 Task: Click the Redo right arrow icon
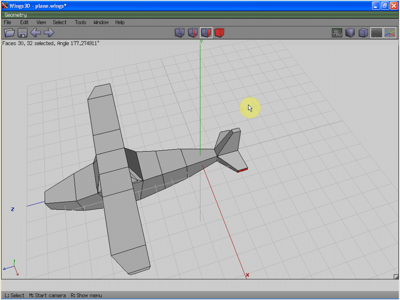click(x=49, y=33)
